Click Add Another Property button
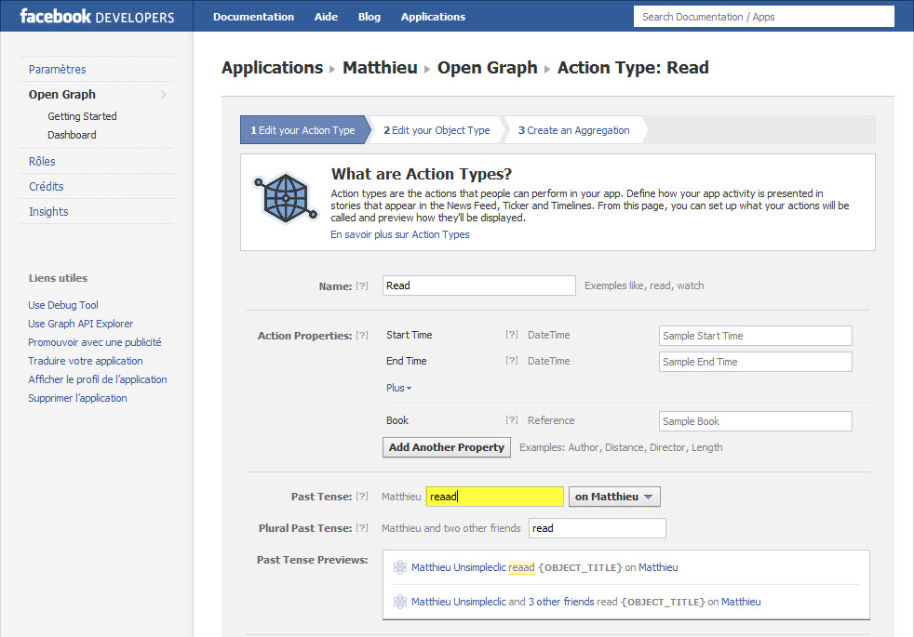Viewport: 914px width, 637px height. pos(447,447)
